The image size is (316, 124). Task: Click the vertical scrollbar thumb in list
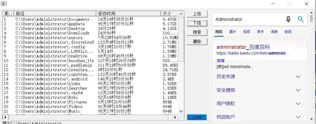tap(181, 39)
